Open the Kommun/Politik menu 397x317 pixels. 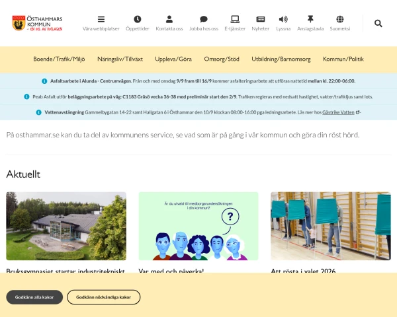[343, 59]
